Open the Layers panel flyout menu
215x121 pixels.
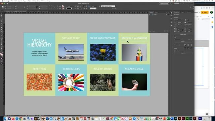(x=169, y=12)
